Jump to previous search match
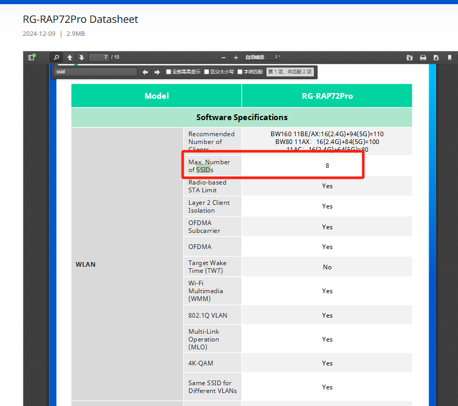 [x=145, y=72]
